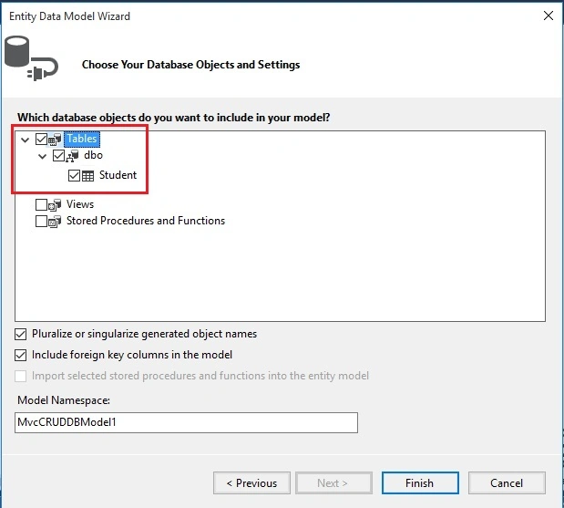Go back with the Previous button

[251, 482]
